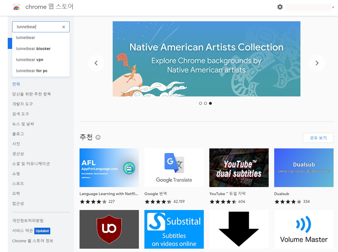This screenshot has height=252, width=338.
Task: Click 'YouTube™ 듀얼 자막' title
Action: [x=228, y=194]
